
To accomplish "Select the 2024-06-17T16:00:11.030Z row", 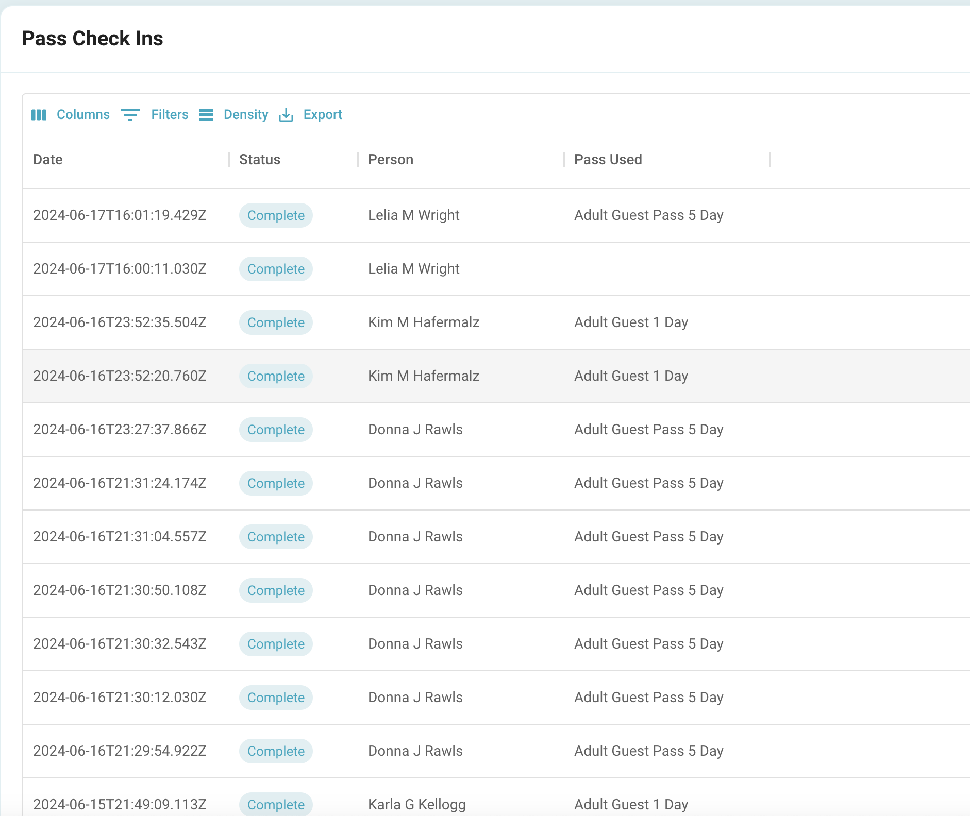I will (x=496, y=269).
